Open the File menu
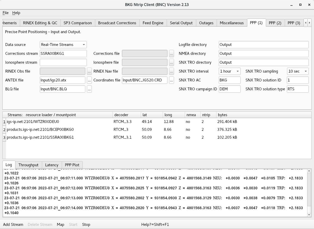This screenshot has width=314, height=229. 5,13
